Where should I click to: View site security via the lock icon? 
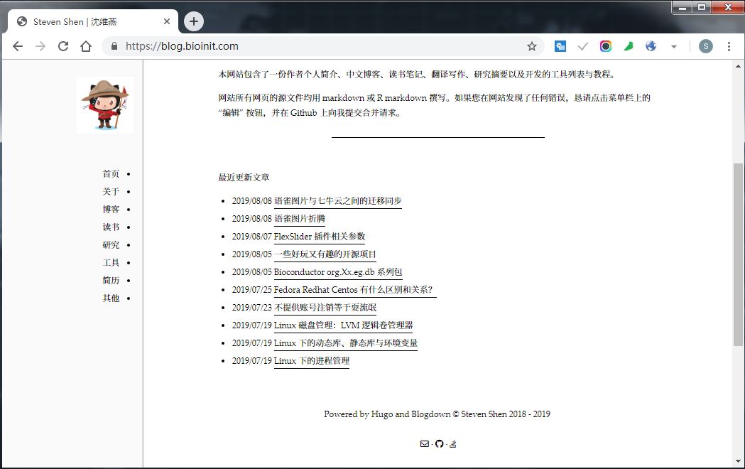point(114,45)
